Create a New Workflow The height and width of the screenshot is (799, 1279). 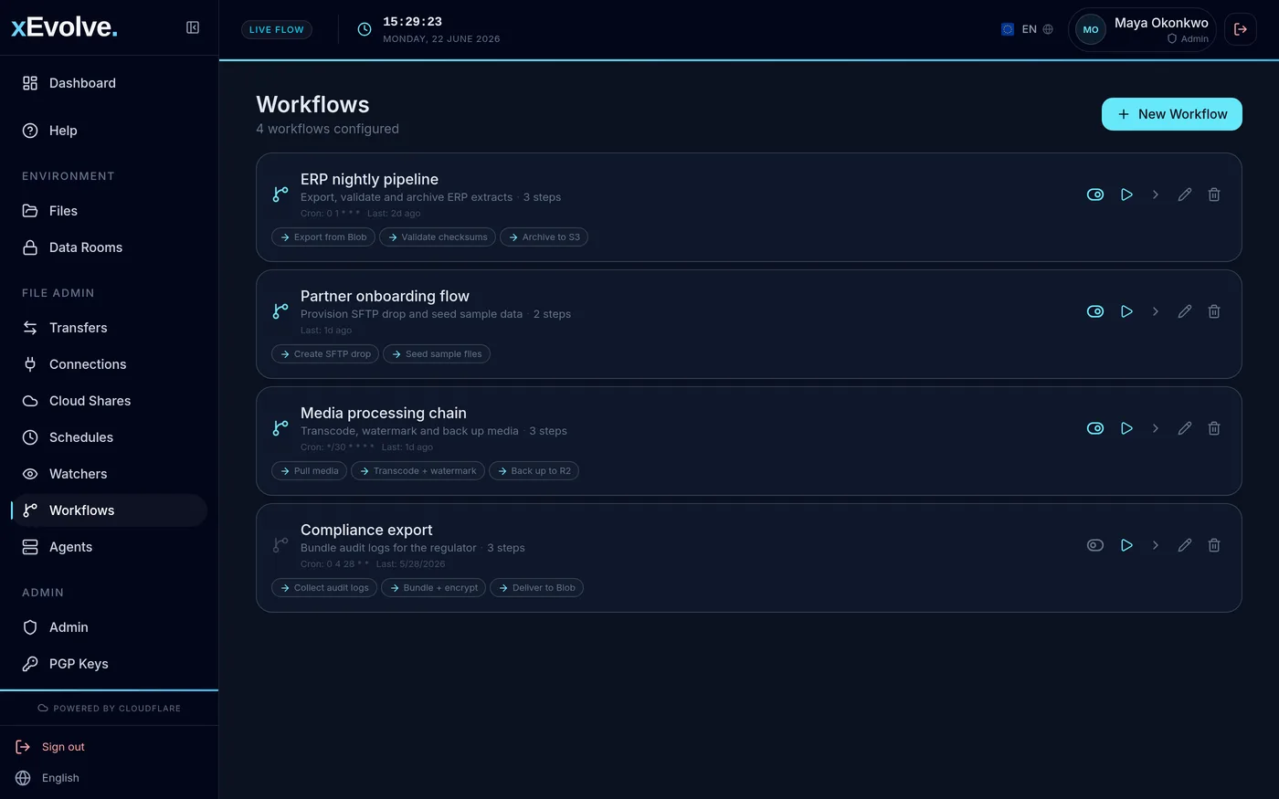point(1172,114)
